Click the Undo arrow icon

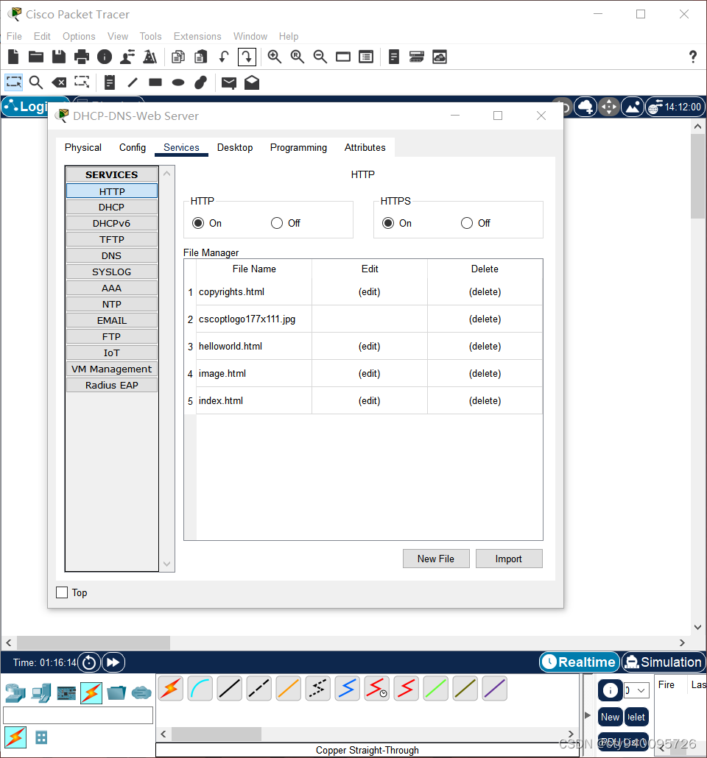tap(224, 57)
